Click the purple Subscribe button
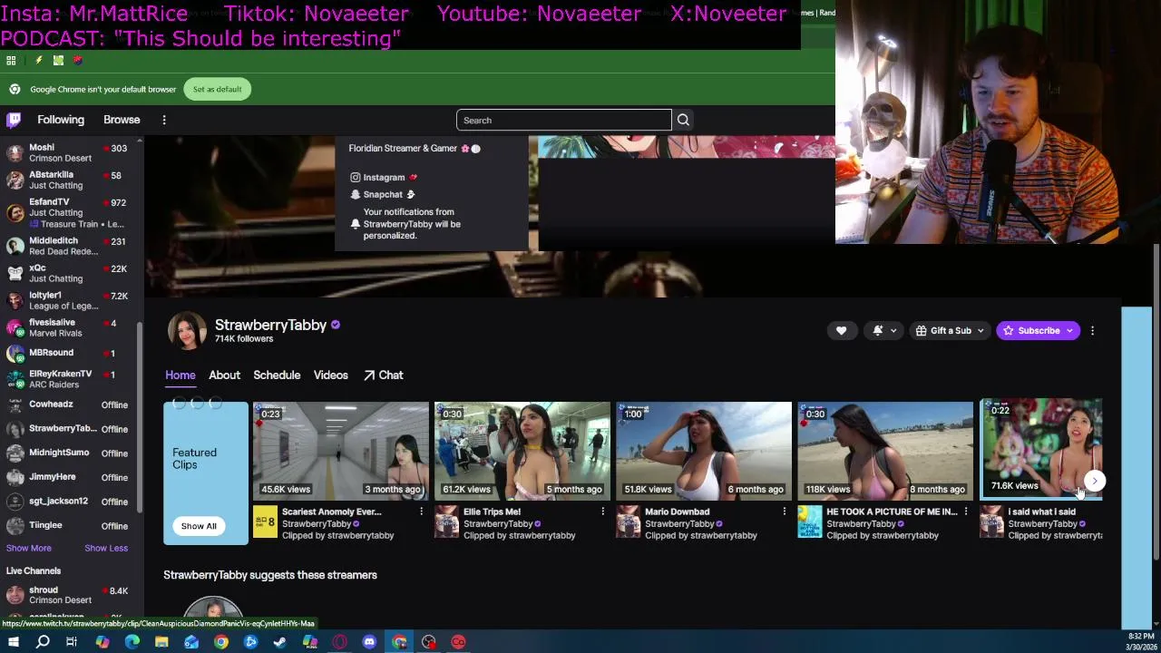 [x=1039, y=331]
